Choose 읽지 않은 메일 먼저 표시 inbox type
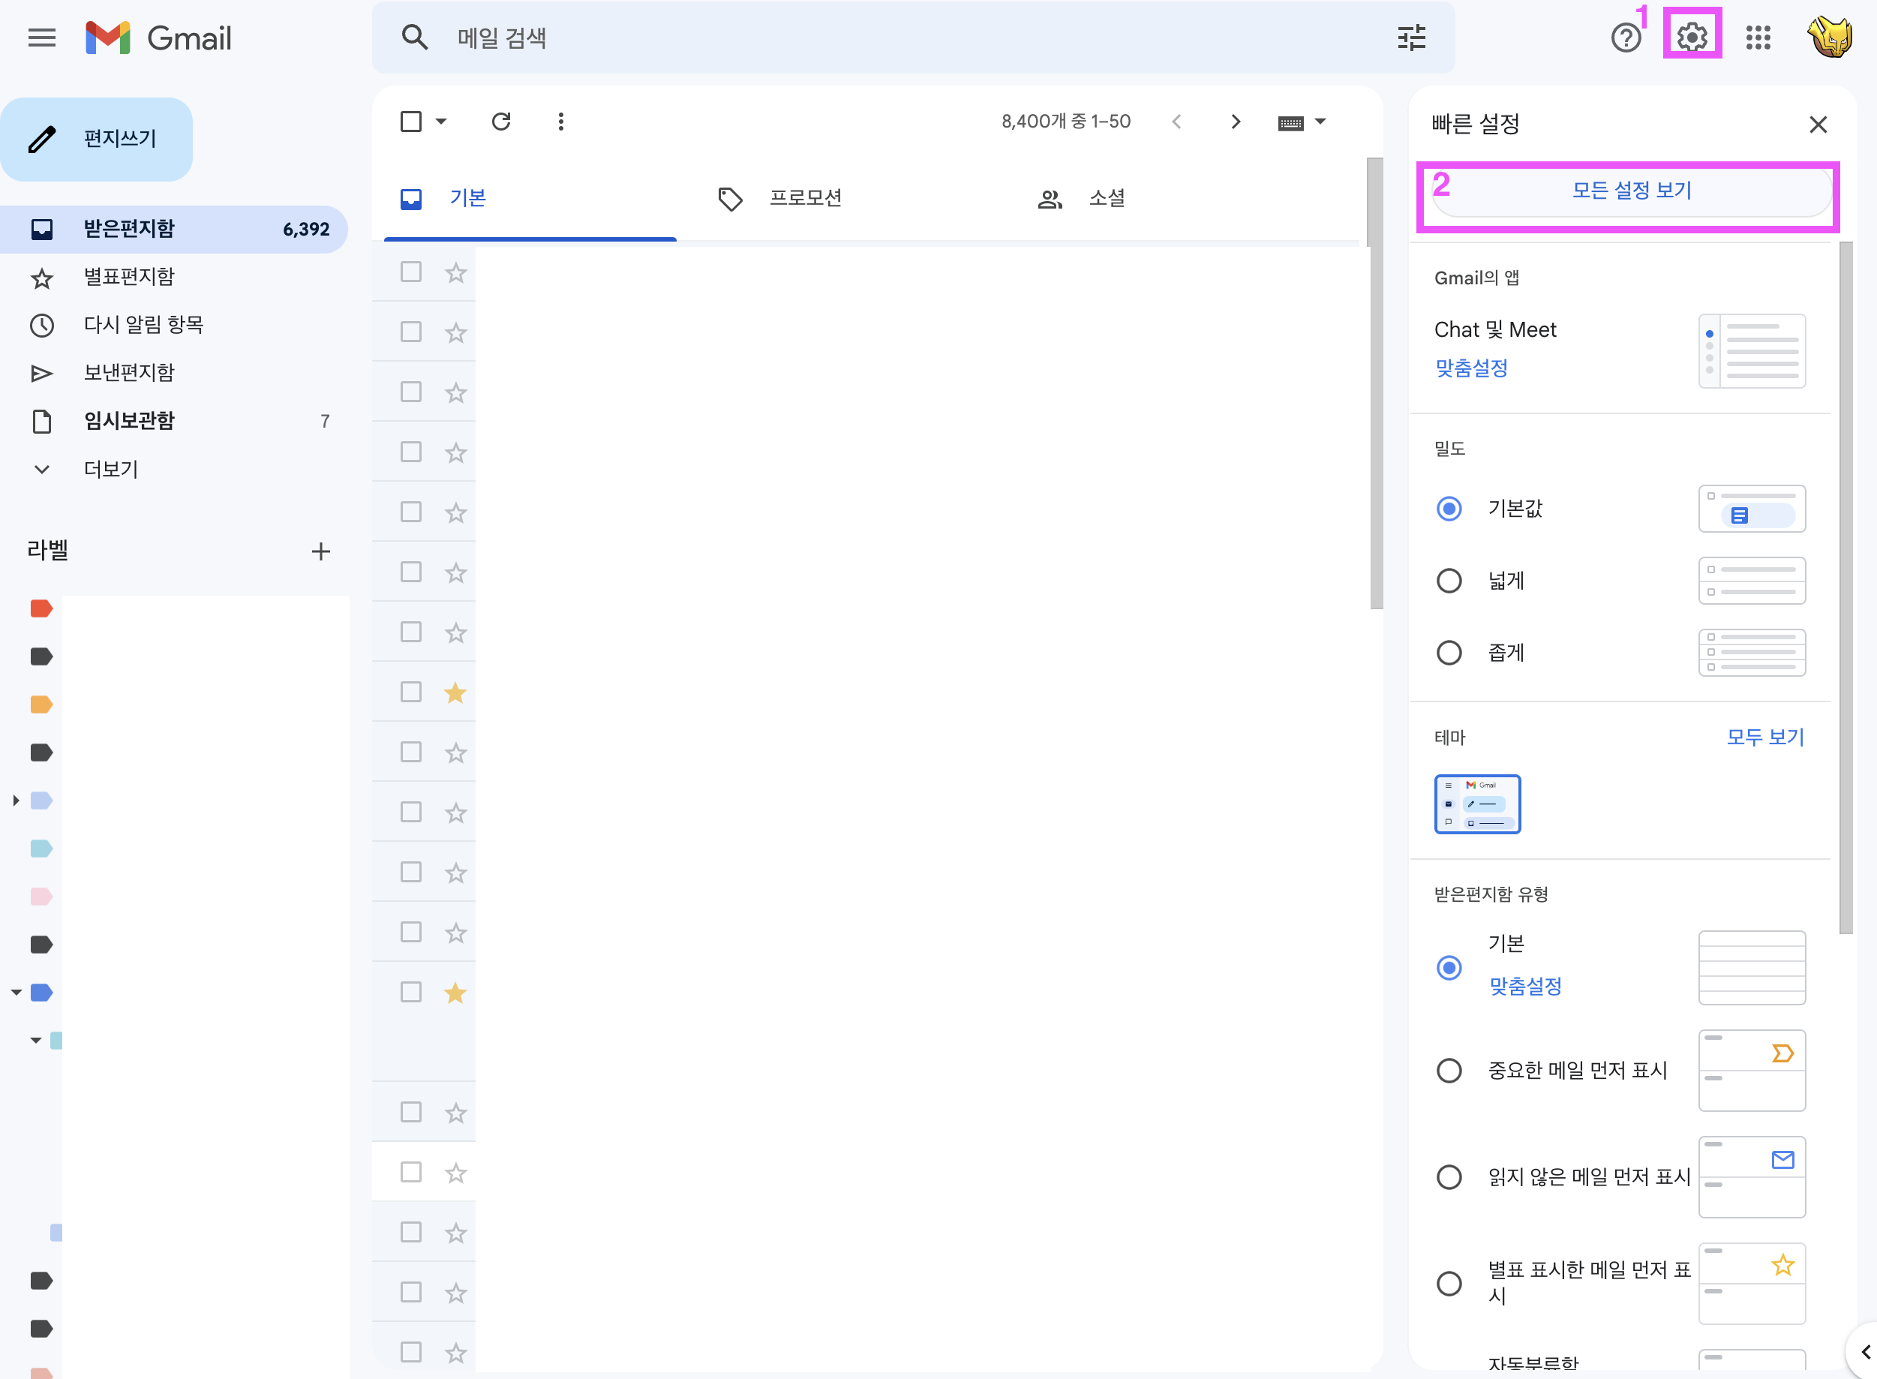This screenshot has height=1379, width=1877. (x=1449, y=1177)
